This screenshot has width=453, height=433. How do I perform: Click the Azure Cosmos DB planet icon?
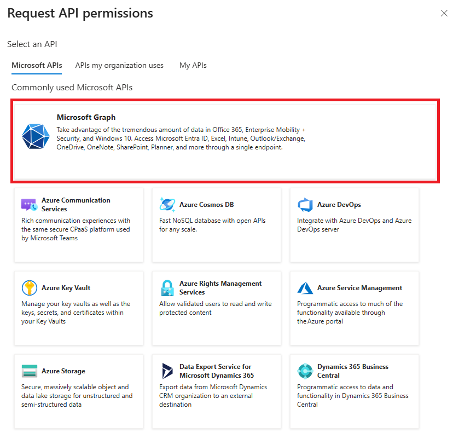pyautogui.click(x=167, y=205)
